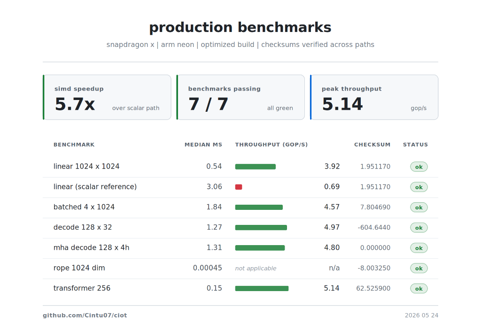The height and width of the screenshot is (331, 481).
Task: Click the BENCHMARK column header
Action: 74,145
